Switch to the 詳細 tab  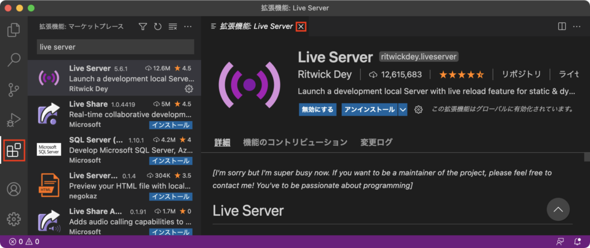pyautogui.click(x=222, y=142)
